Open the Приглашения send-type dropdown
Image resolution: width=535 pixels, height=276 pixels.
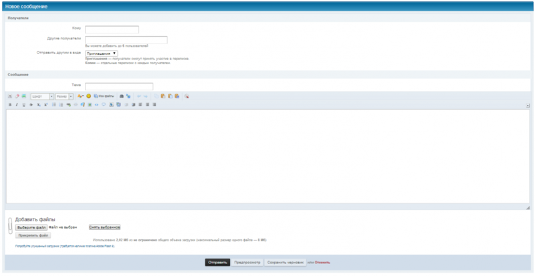(x=102, y=53)
